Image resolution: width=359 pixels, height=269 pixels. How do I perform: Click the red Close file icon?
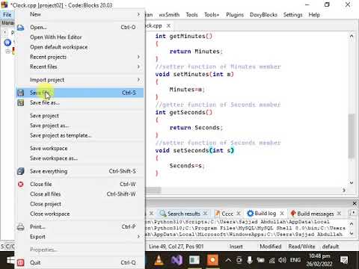[x=20, y=185]
